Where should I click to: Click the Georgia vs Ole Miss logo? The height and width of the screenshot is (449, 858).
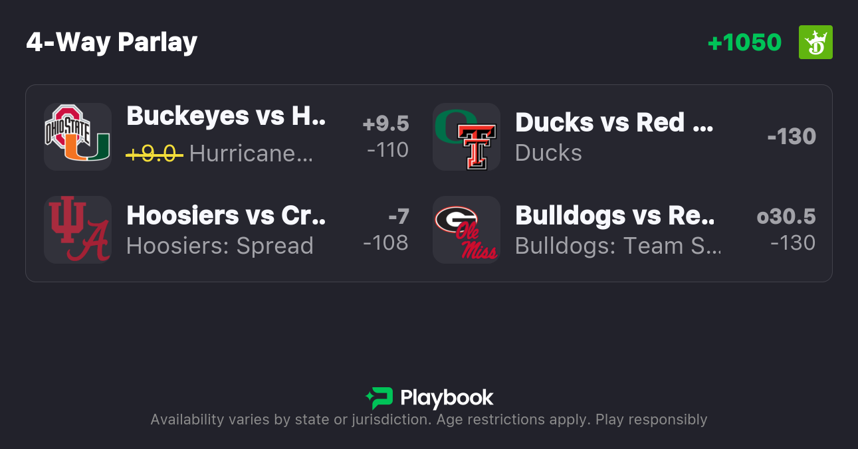(x=466, y=230)
